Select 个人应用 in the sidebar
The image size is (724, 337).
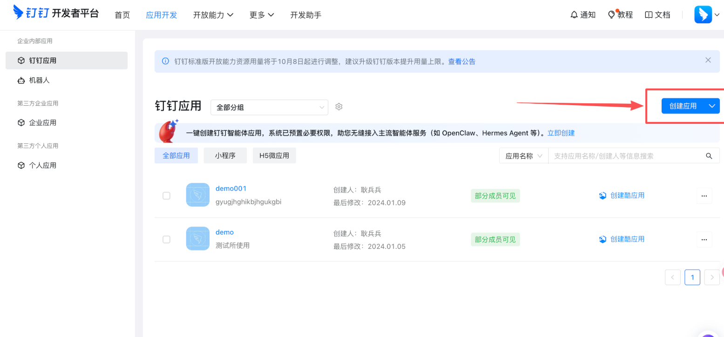67,165
